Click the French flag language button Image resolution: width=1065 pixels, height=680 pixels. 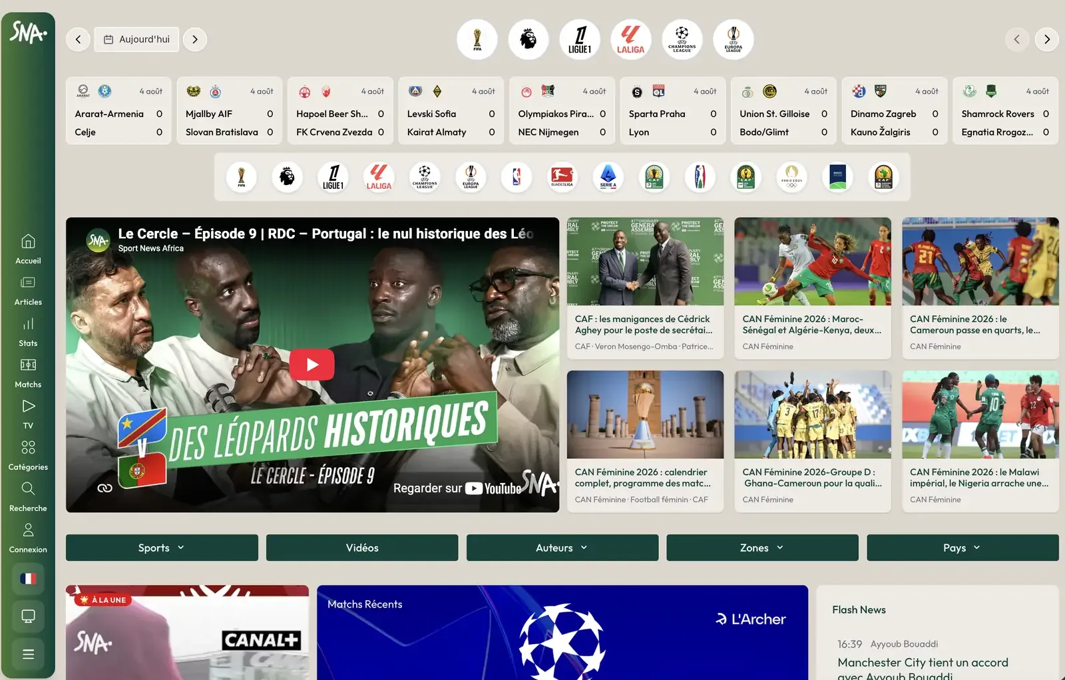[28, 579]
